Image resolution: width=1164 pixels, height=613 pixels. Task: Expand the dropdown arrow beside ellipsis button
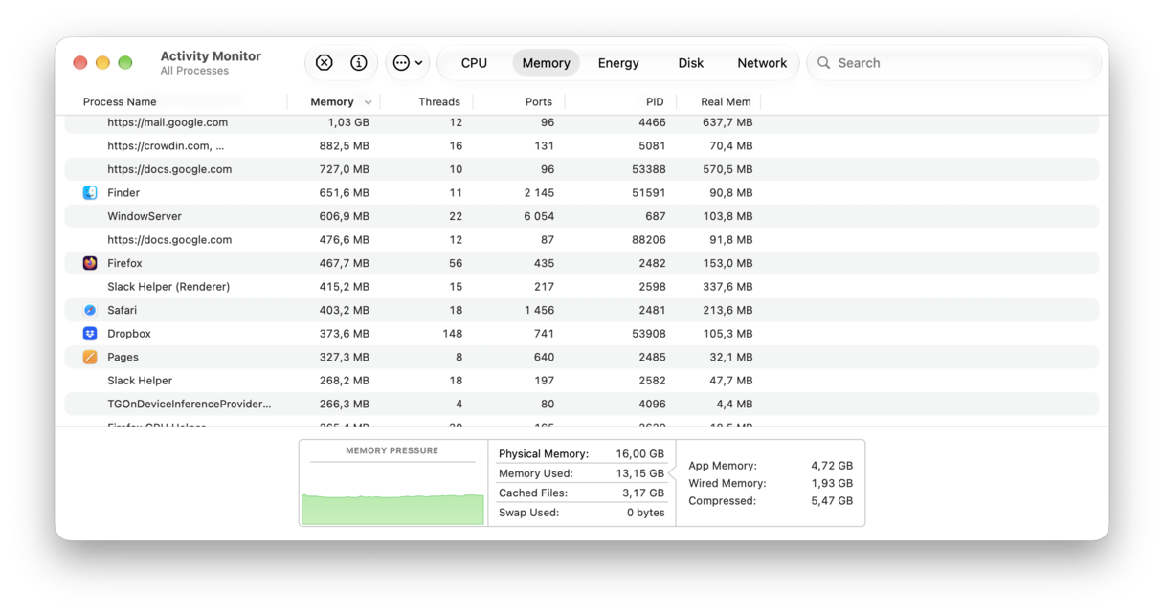(x=419, y=63)
